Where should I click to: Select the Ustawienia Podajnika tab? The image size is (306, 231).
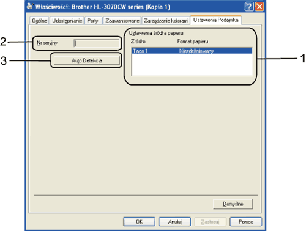(216, 20)
